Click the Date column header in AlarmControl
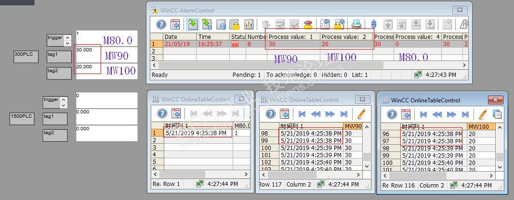Viewport: 514px width, 200px height. tap(180, 37)
